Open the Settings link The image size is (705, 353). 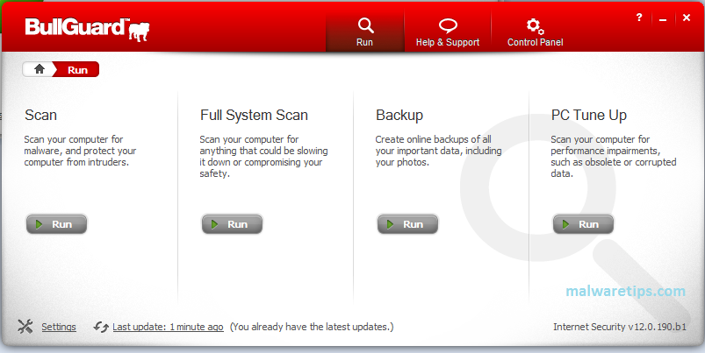coord(59,327)
